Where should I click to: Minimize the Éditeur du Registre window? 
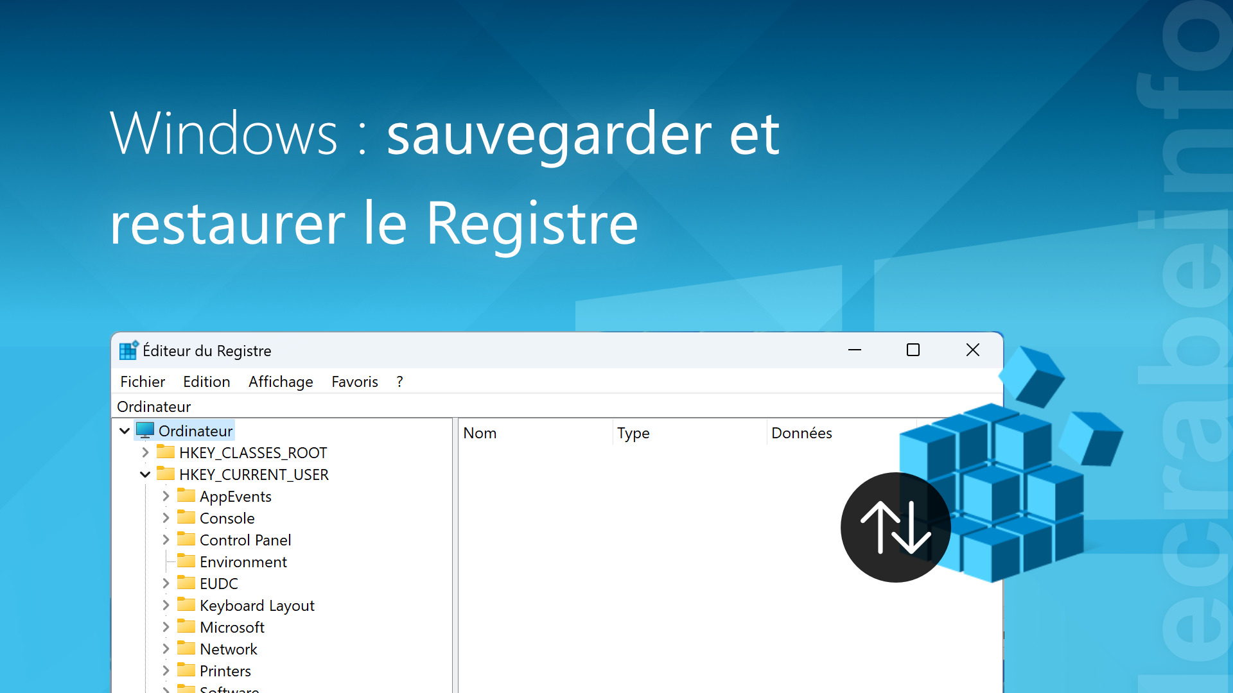point(855,350)
